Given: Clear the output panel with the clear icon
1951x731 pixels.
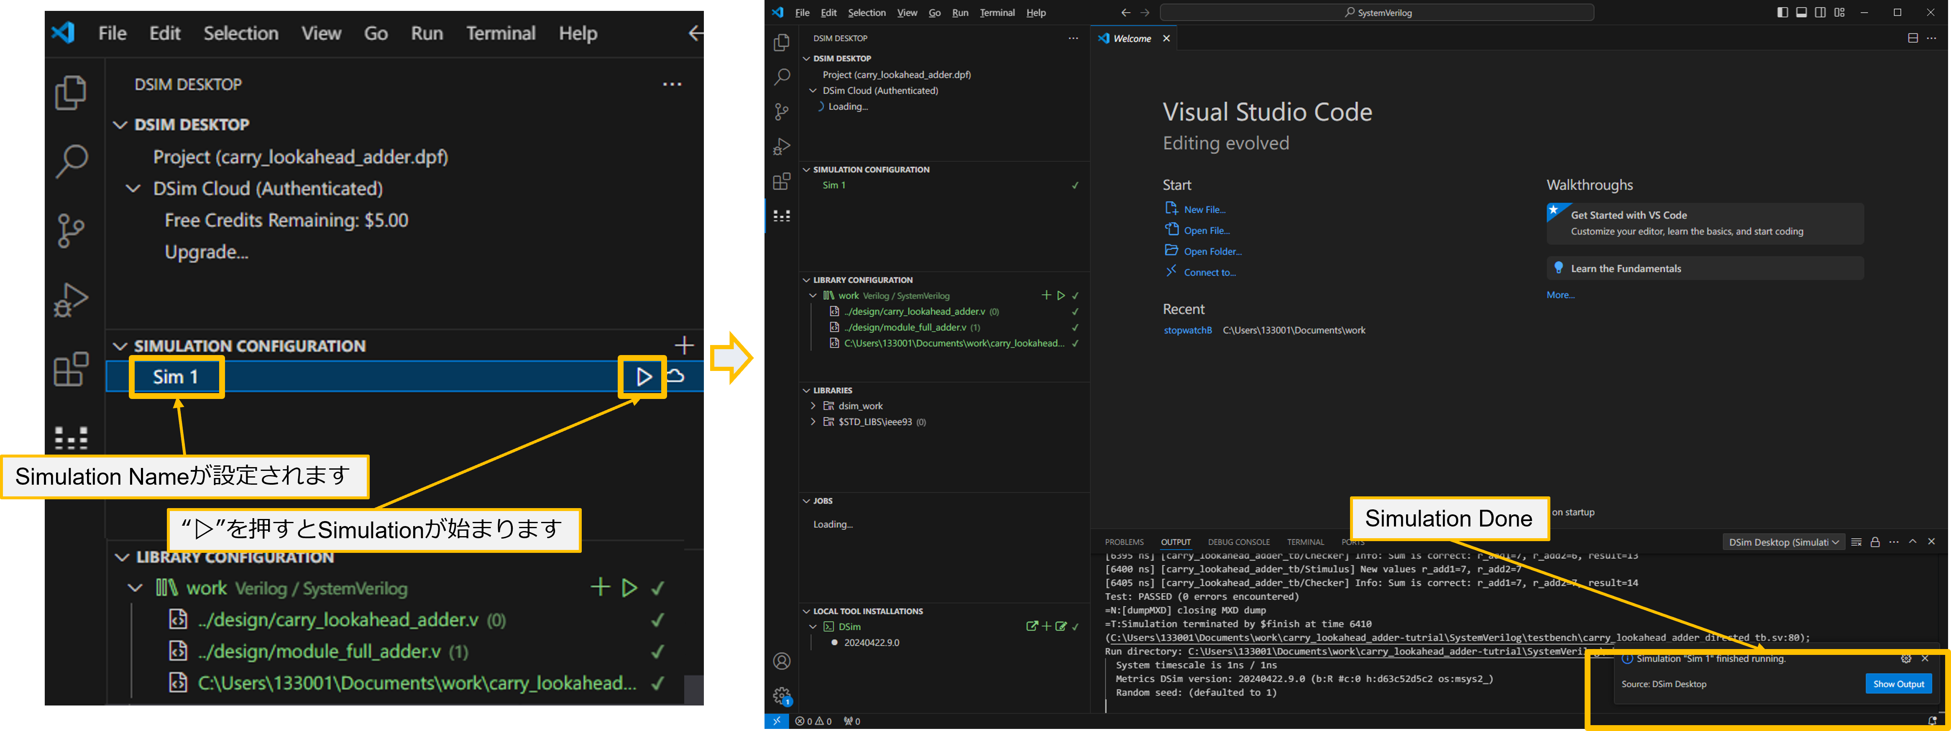Looking at the screenshot, I should [x=1856, y=542].
